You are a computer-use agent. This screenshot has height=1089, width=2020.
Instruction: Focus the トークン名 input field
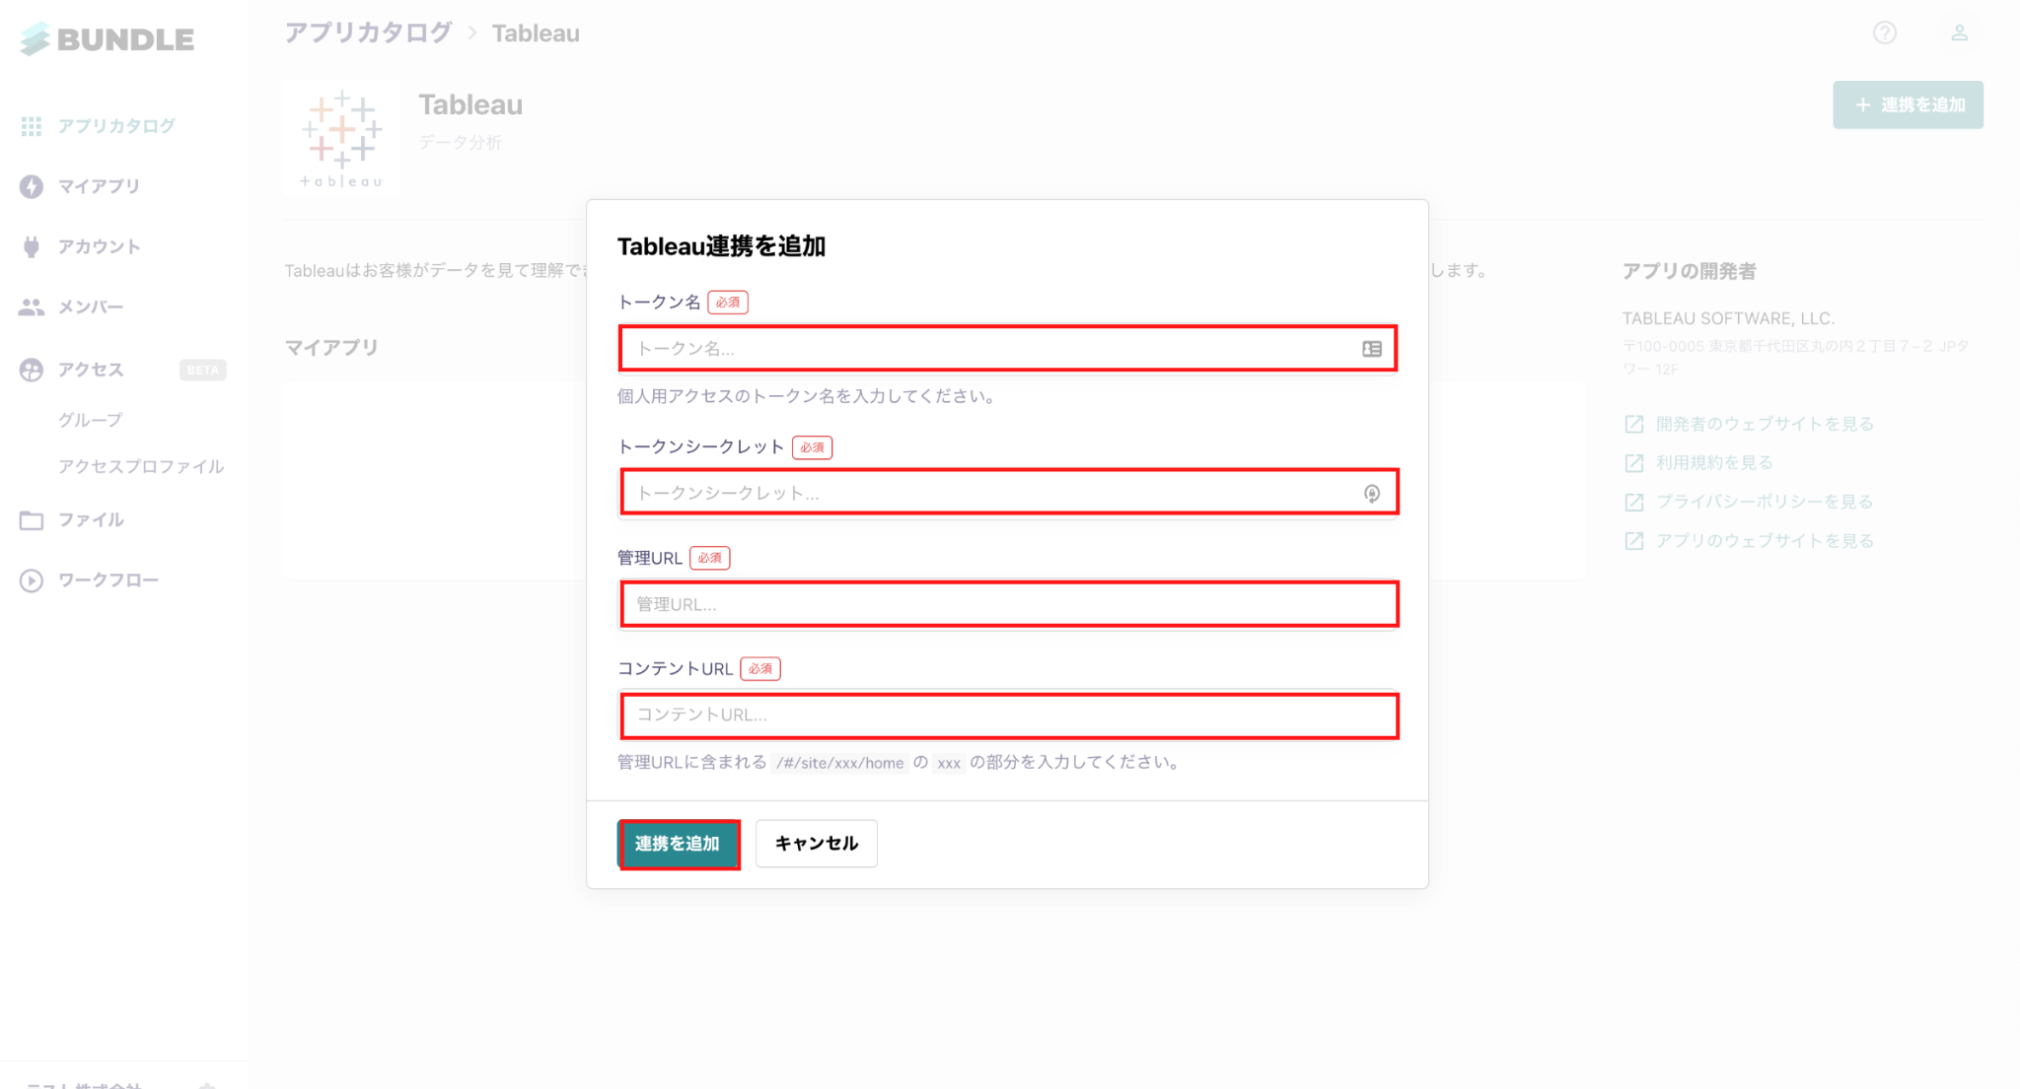tap(1008, 349)
